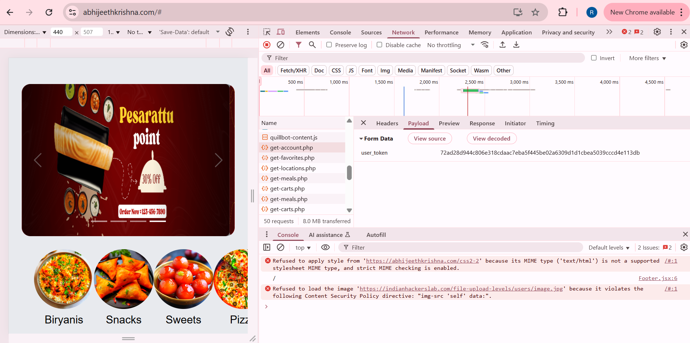Open the No throttling dropdown
This screenshot has width=690, height=343.
click(450, 45)
